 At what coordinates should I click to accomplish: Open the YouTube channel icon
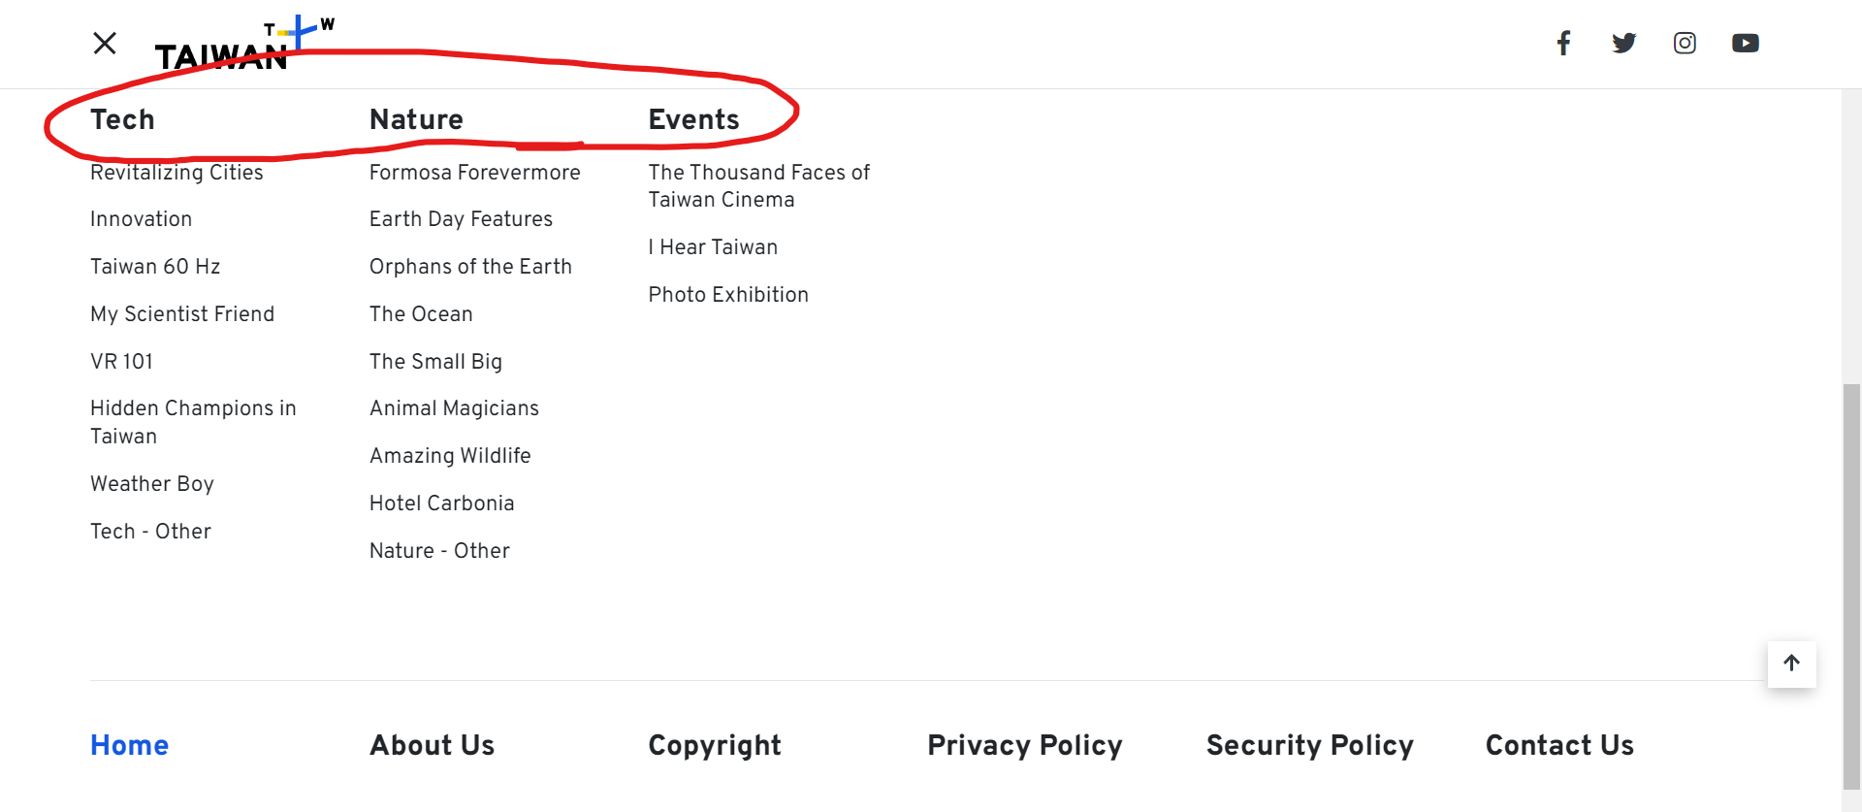[1746, 43]
